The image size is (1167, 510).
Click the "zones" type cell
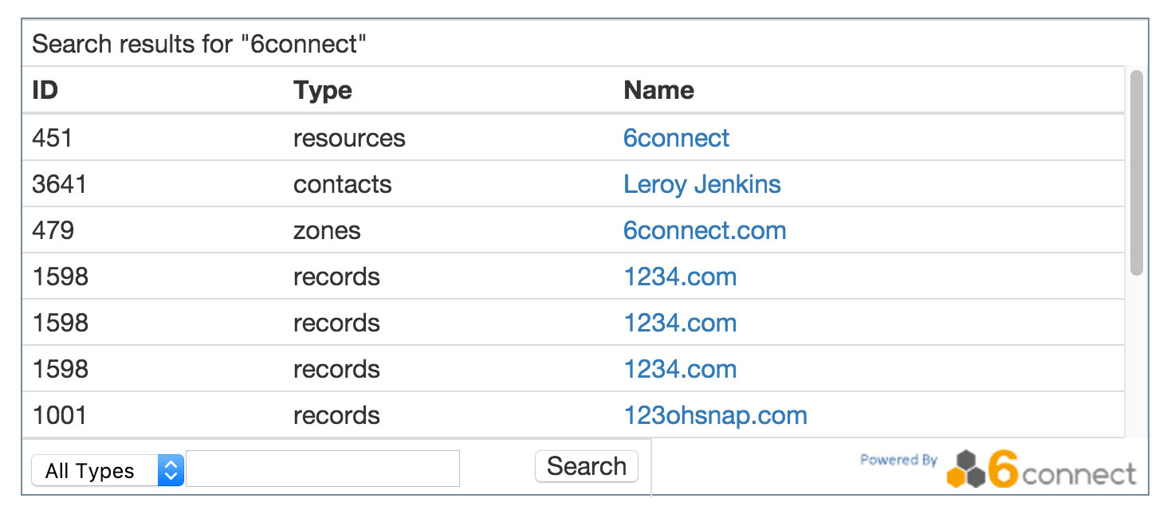(x=327, y=230)
